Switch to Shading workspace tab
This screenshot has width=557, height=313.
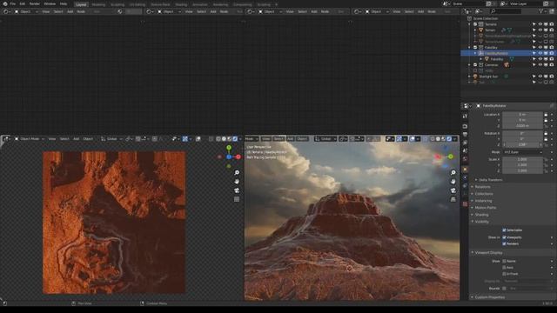coord(181,4)
